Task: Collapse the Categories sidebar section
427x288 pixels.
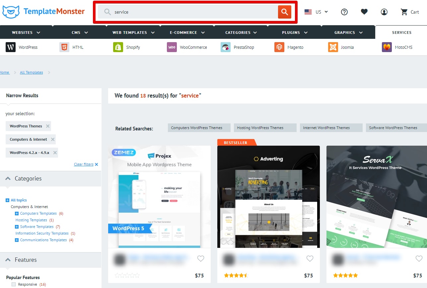Action: (8, 179)
